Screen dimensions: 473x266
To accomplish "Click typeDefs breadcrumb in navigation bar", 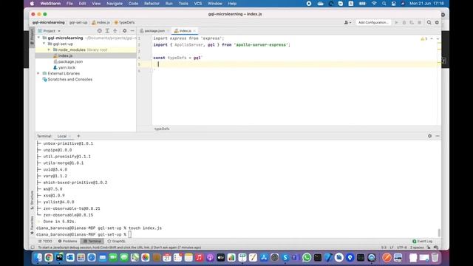I will (125, 22).
